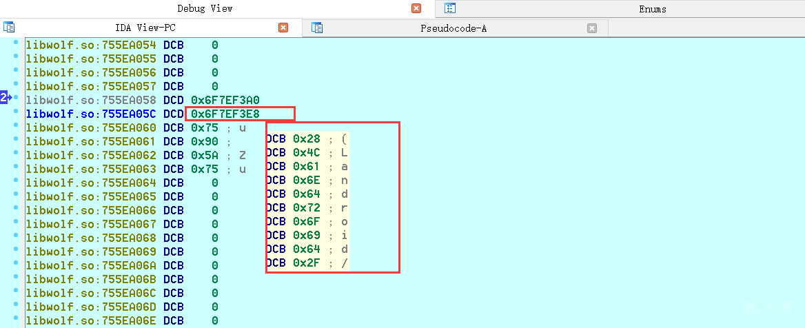Image resolution: width=805 pixels, height=328 pixels.
Task: Click breakpoint dot beside 755EA068
Action: pos(16,236)
